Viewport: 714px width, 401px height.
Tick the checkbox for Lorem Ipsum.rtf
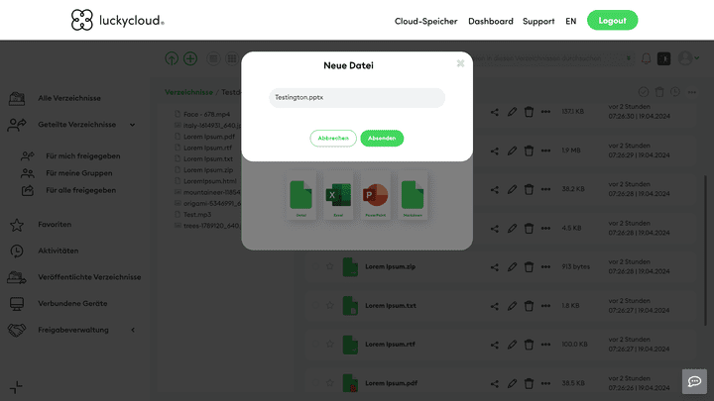[x=315, y=345]
